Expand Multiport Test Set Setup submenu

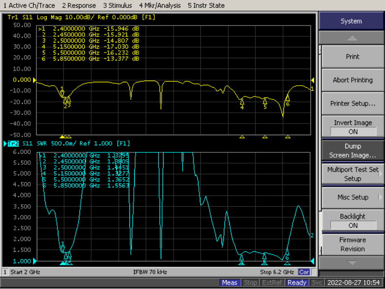point(353,174)
